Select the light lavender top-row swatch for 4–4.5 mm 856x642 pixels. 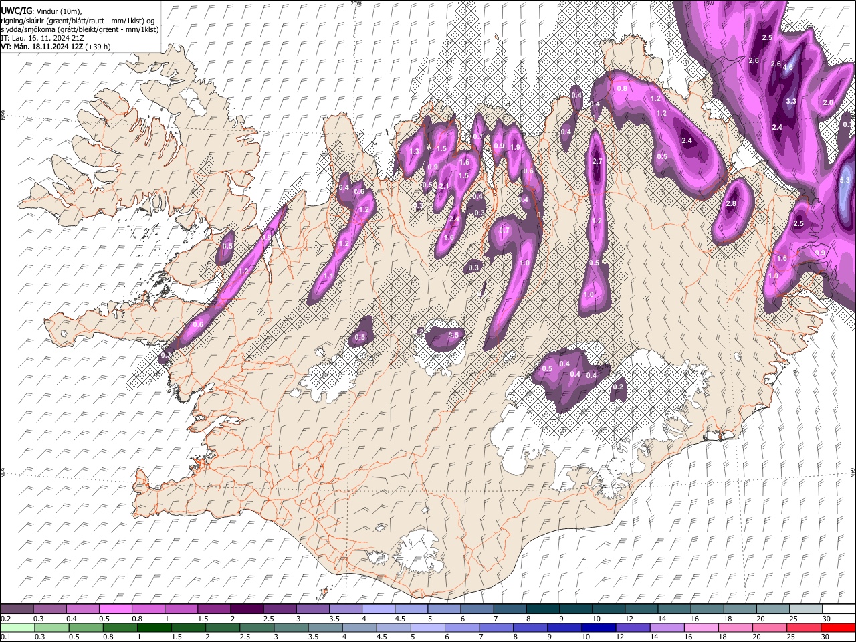coord(379,609)
